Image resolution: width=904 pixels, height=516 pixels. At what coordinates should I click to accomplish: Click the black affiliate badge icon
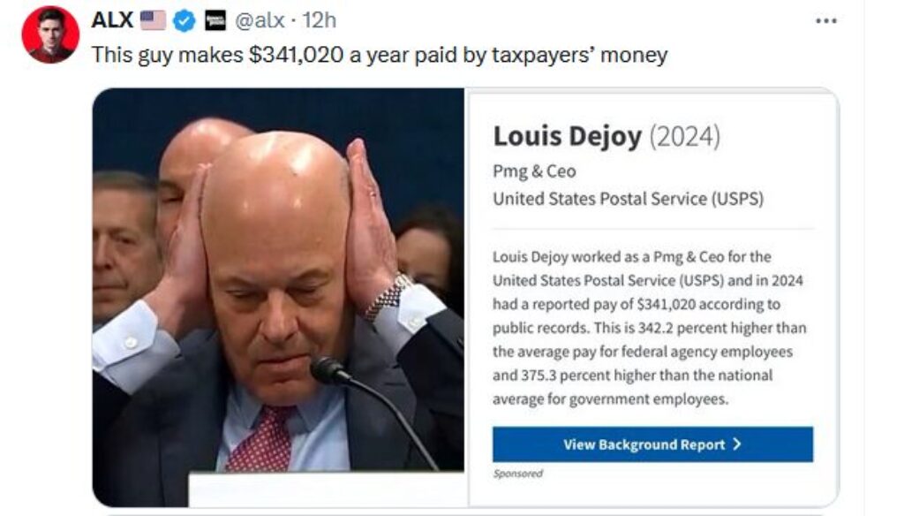click(x=215, y=21)
